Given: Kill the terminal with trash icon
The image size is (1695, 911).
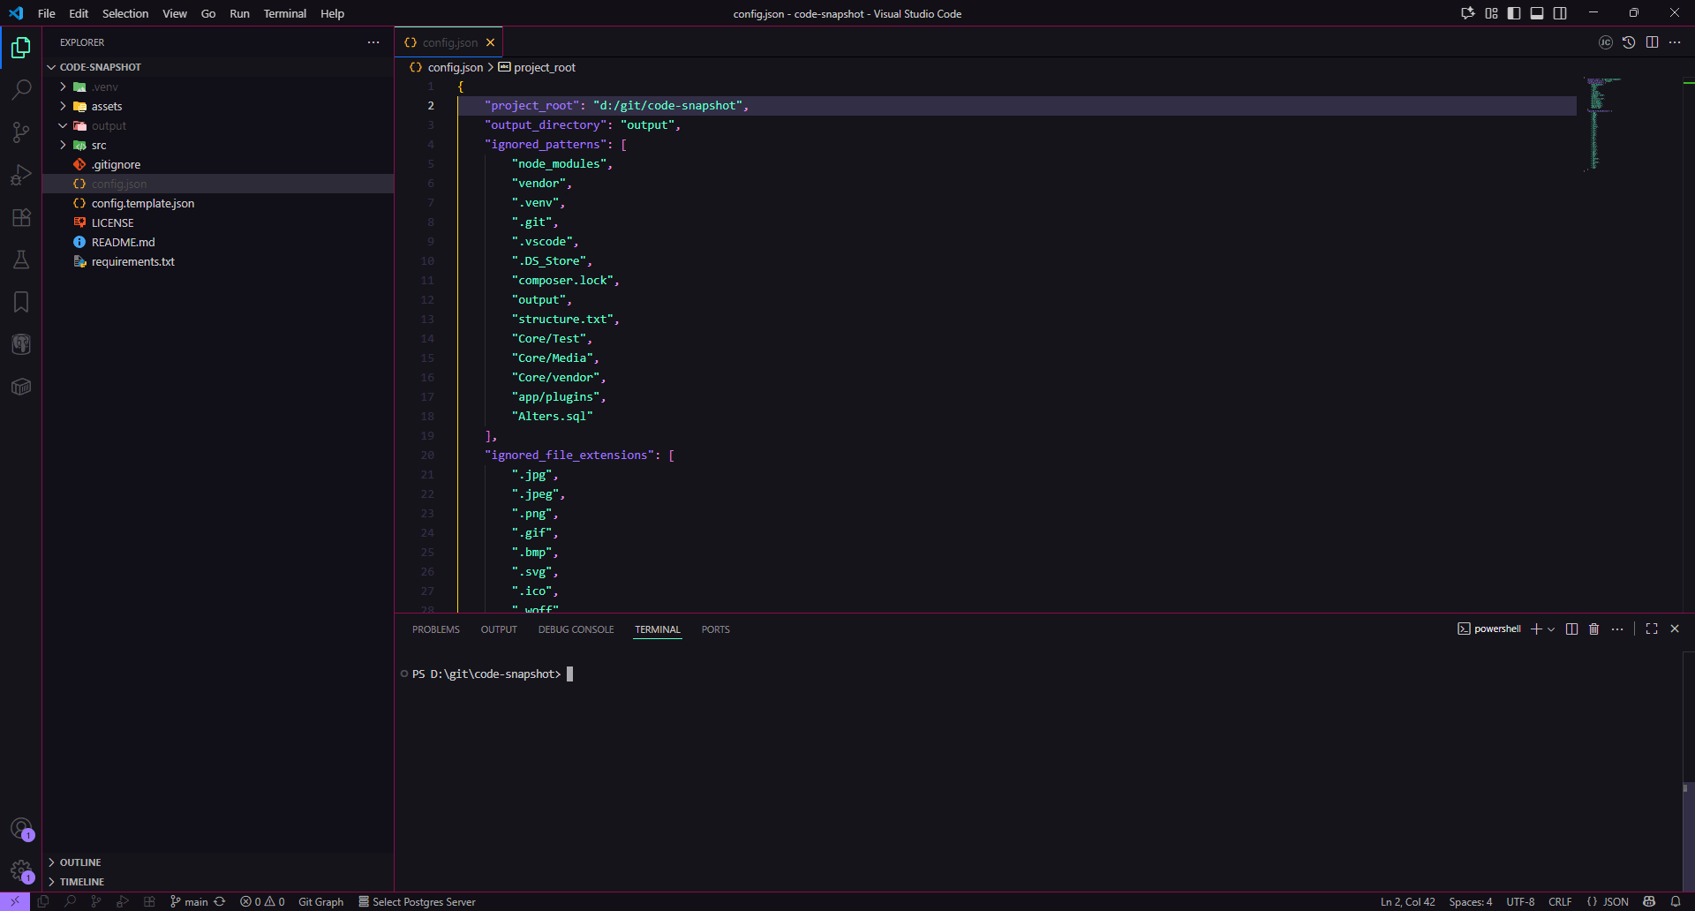Looking at the screenshot, I should pos(1594,629).
